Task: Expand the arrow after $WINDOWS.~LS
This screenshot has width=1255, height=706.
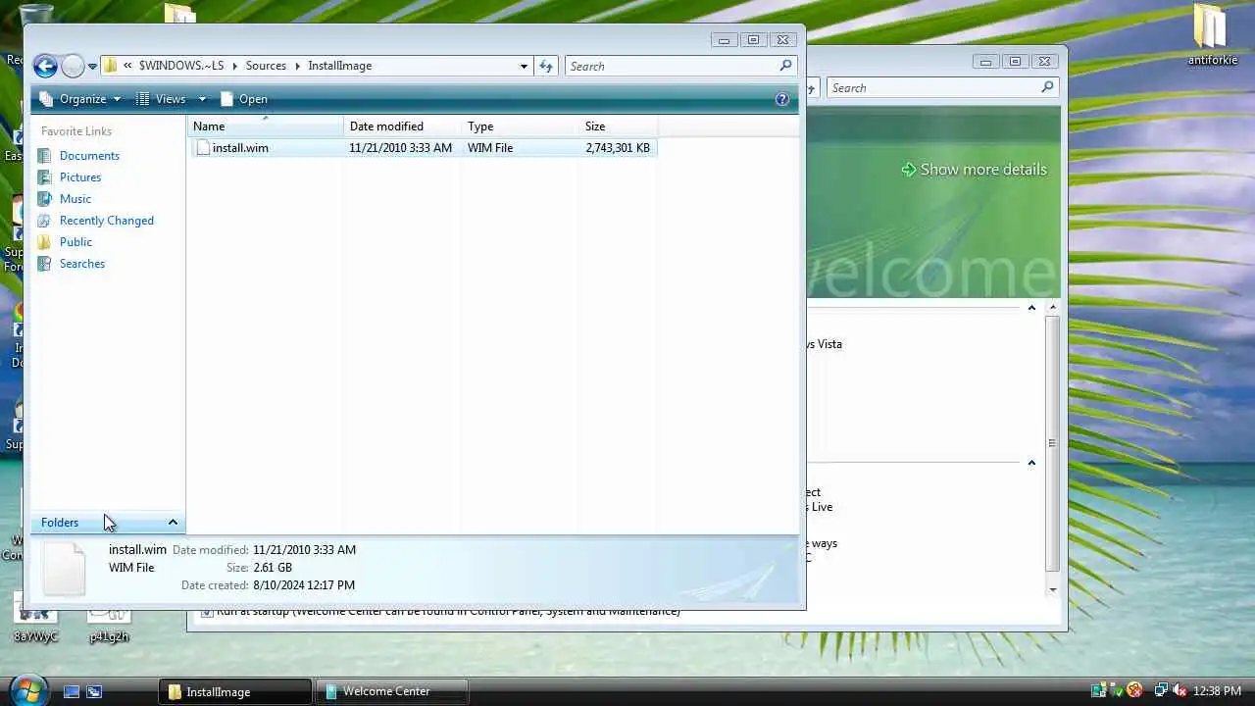Action: point(234,66)
